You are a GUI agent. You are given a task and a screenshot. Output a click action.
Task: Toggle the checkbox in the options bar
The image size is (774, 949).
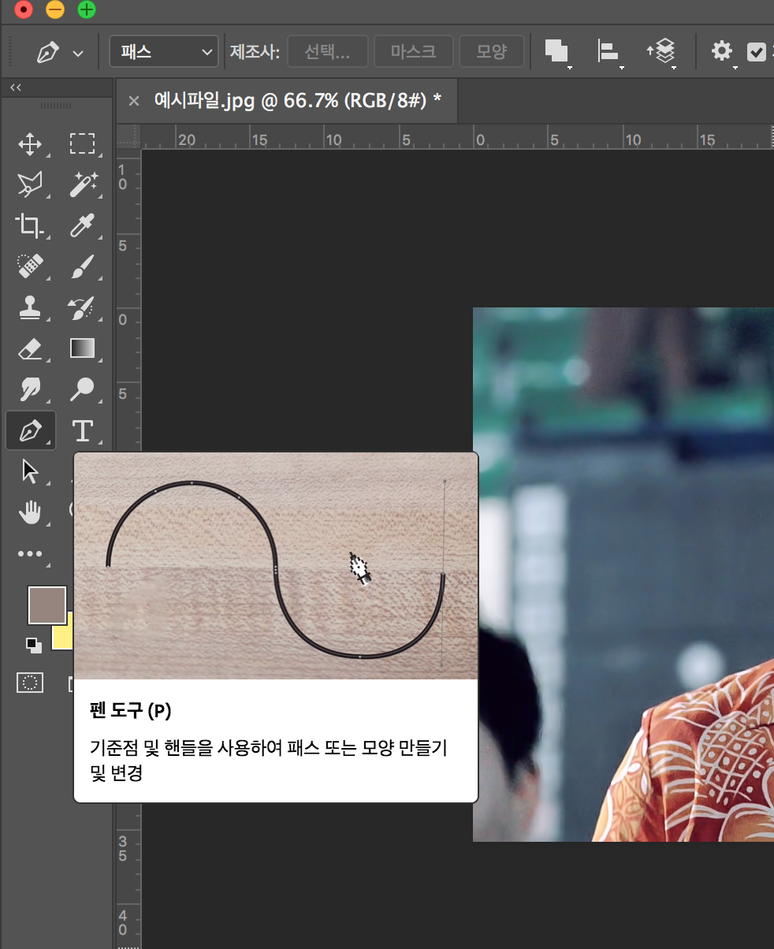[x=756, y=52]
